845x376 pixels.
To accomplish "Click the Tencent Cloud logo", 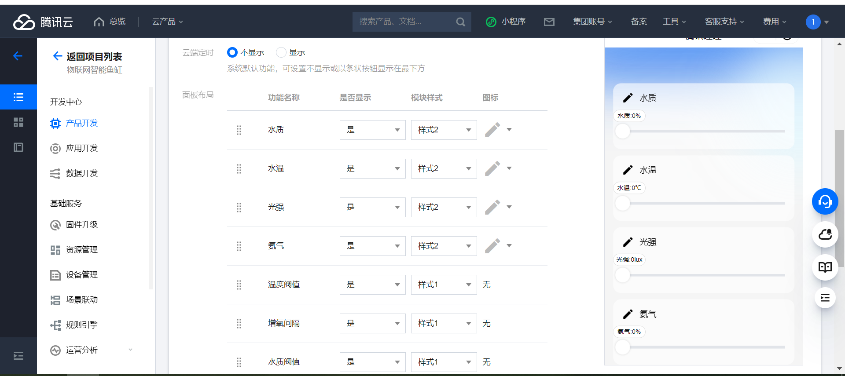I will 43,22.
